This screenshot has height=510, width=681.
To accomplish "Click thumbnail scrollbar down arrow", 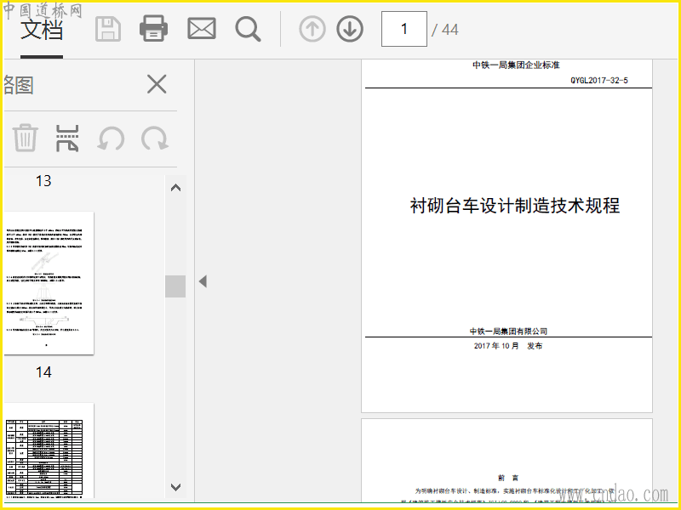I will pos(175,487).
